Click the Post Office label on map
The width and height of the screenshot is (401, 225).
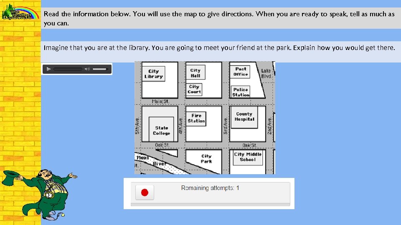(241, 71)
